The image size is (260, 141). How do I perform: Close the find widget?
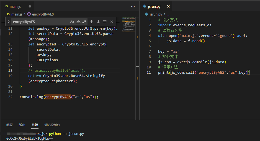pyautogui.click(x=112, y=22)
